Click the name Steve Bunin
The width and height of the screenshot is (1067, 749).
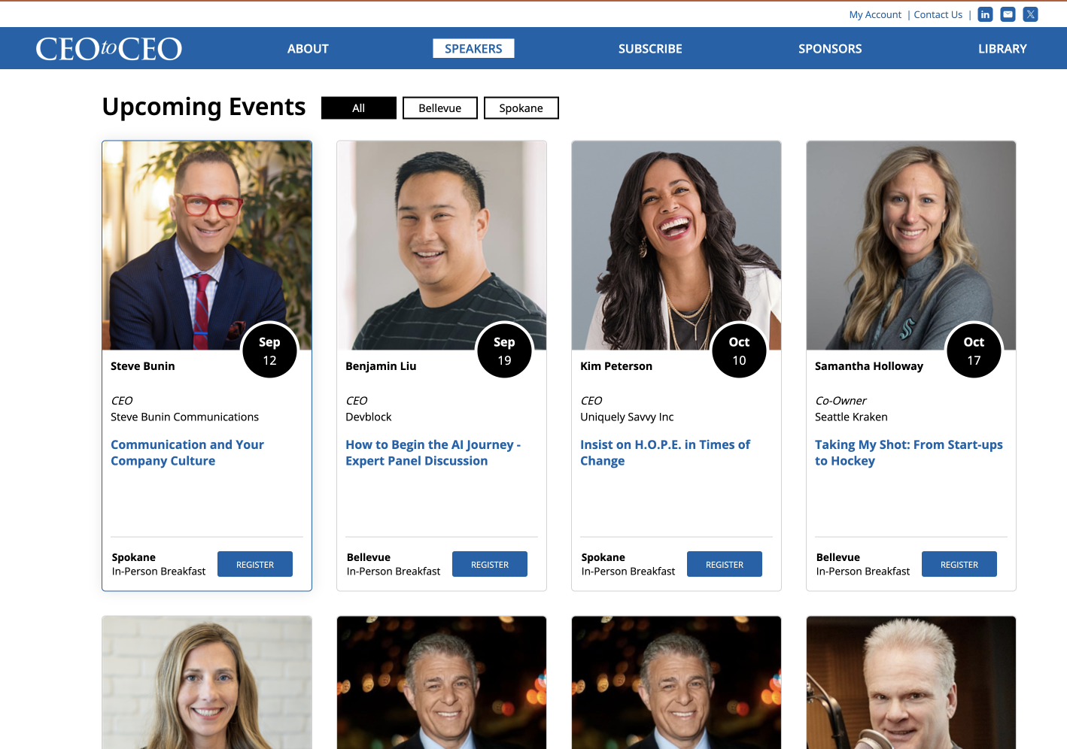tap(143, 366)
